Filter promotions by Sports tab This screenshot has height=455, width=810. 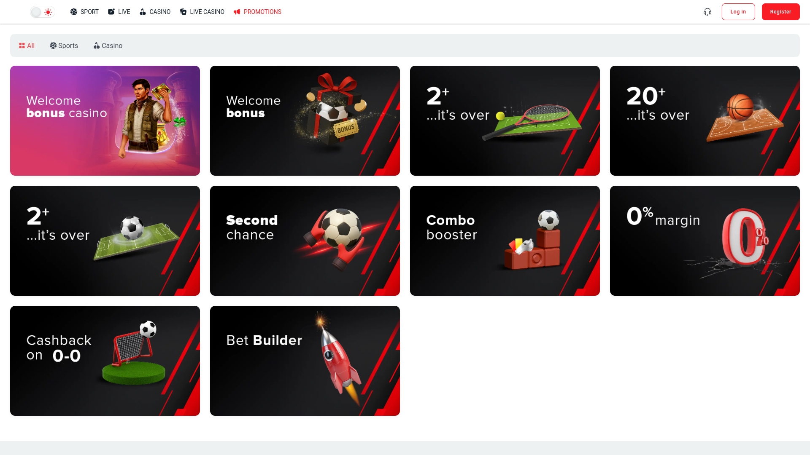coord(64,45)
